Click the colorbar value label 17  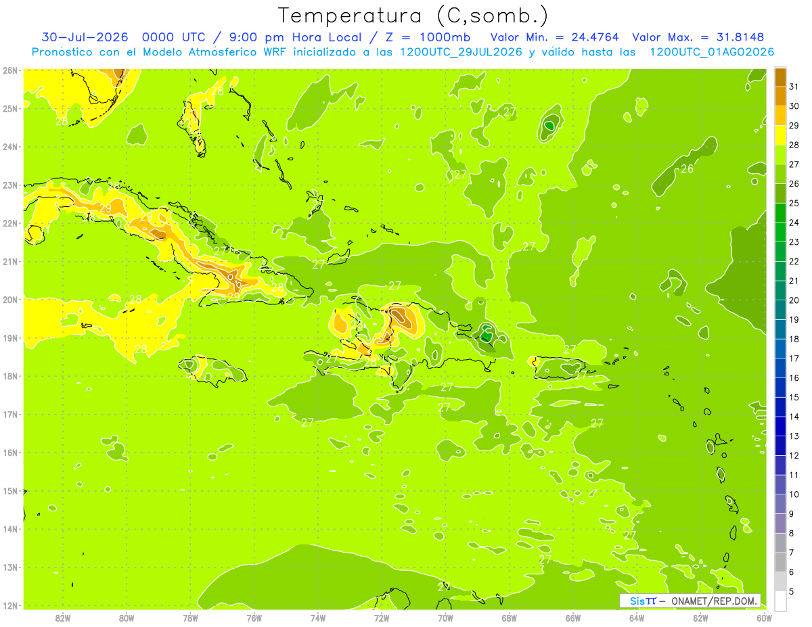click(794, 358)
